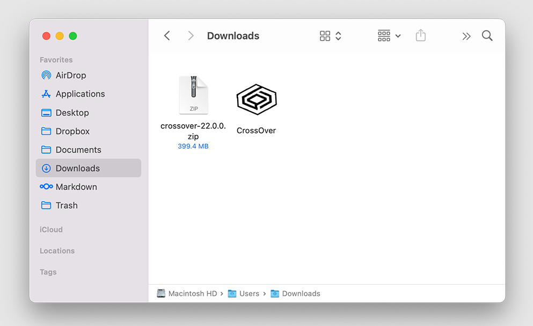This screenshot has width=533, height=326.
Task: Click the 399.4 MB size text
Action: coord(193,146)
